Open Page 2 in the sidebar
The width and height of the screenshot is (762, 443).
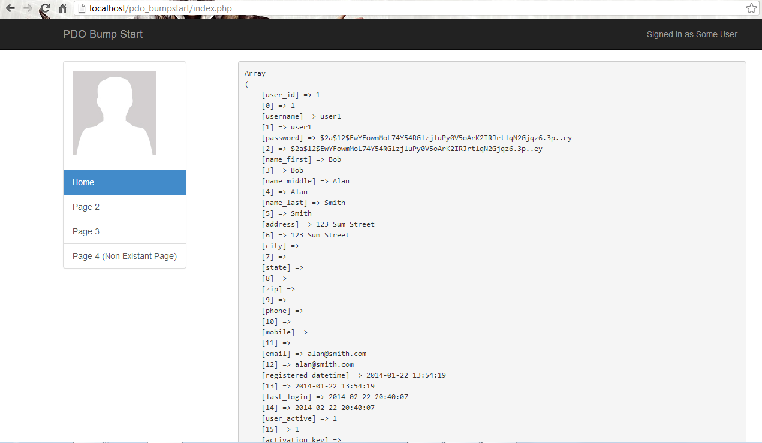tap(125, 207)
